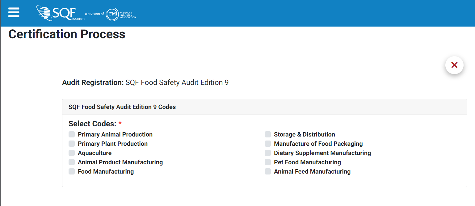Tick the Pet Food Manufacturing checkbox
The image size is (475, 206).
pos(268,162)
